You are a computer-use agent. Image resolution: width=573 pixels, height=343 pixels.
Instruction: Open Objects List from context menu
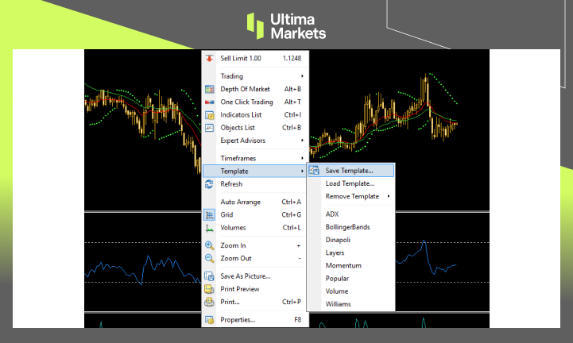[254, 128]
